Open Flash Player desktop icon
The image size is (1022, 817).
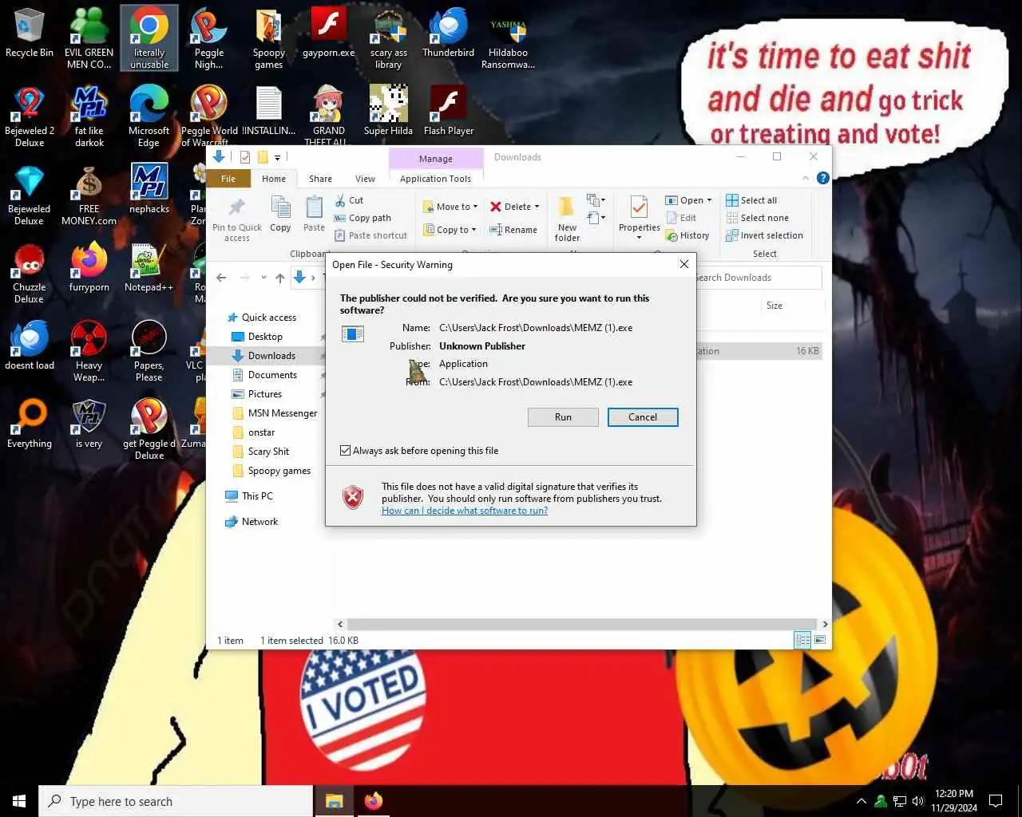click(x=448, y=112)
